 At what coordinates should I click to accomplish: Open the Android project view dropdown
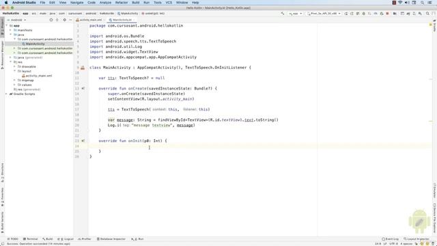[x=16, y=20]
